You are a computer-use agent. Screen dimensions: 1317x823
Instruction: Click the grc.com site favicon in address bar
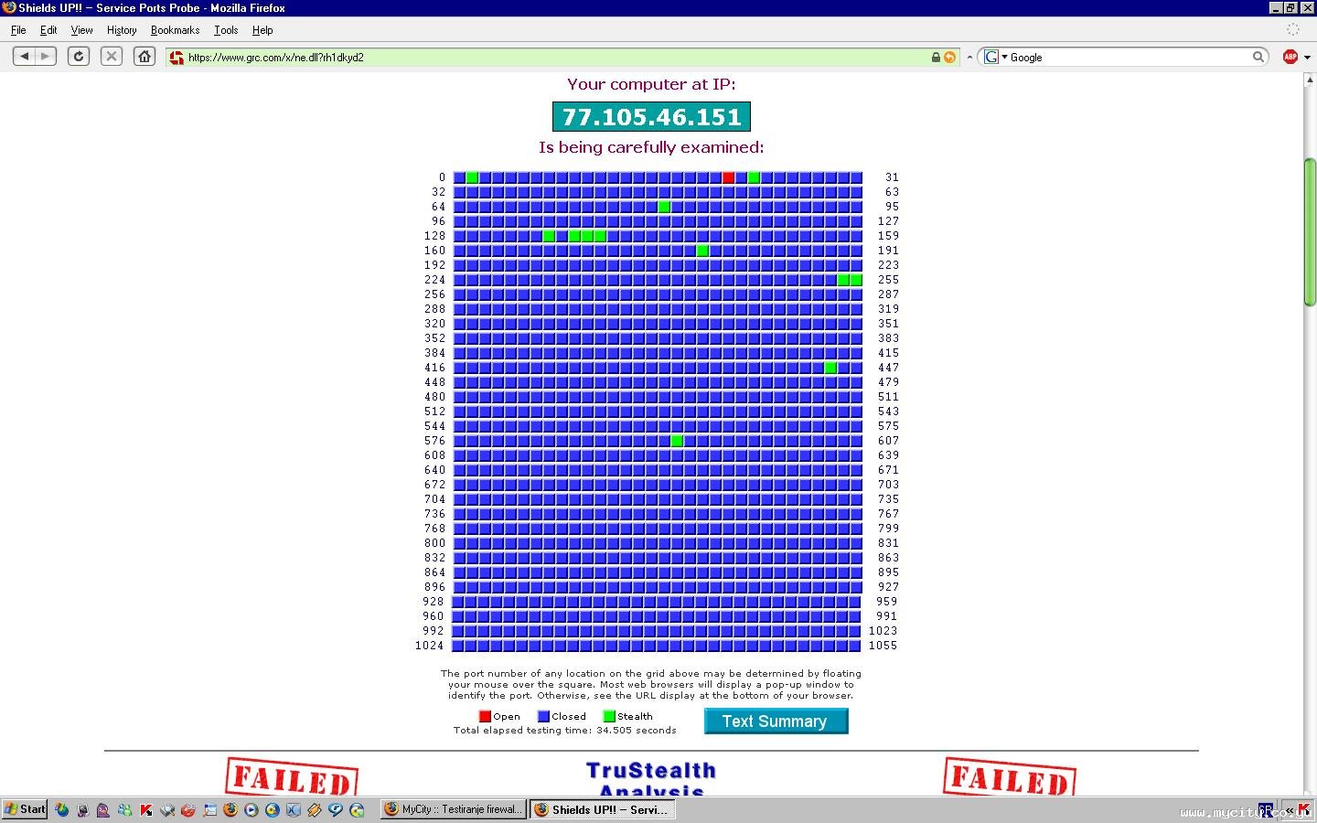177,58
